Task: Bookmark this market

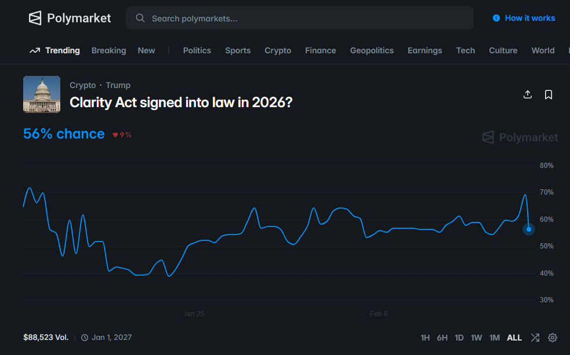Action: [x=549, y=94]
